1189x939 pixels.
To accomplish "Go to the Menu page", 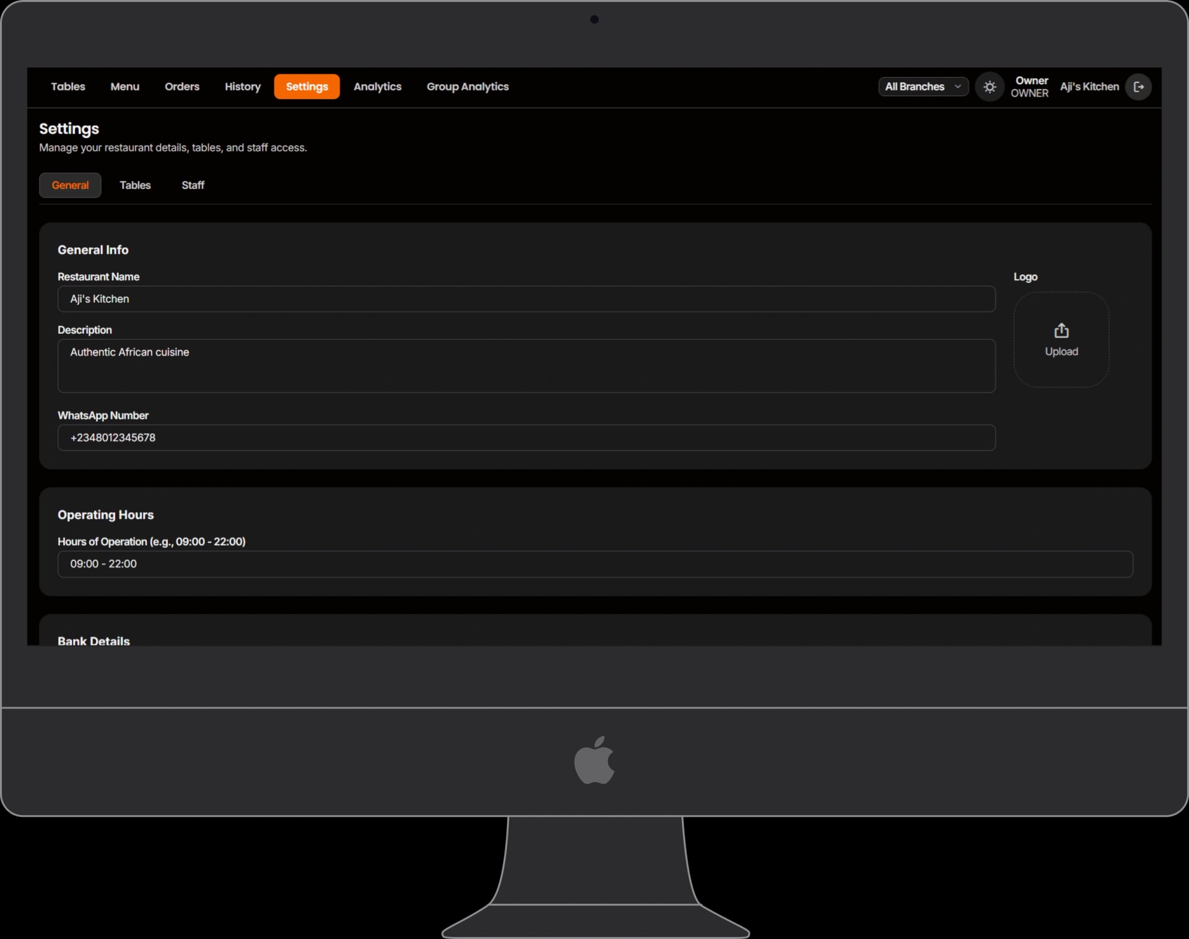I will pyautogui.click(x=125, y=87).
